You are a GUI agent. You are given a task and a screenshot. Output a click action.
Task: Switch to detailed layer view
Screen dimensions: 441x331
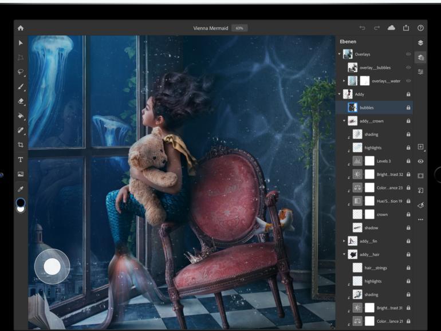420,57
